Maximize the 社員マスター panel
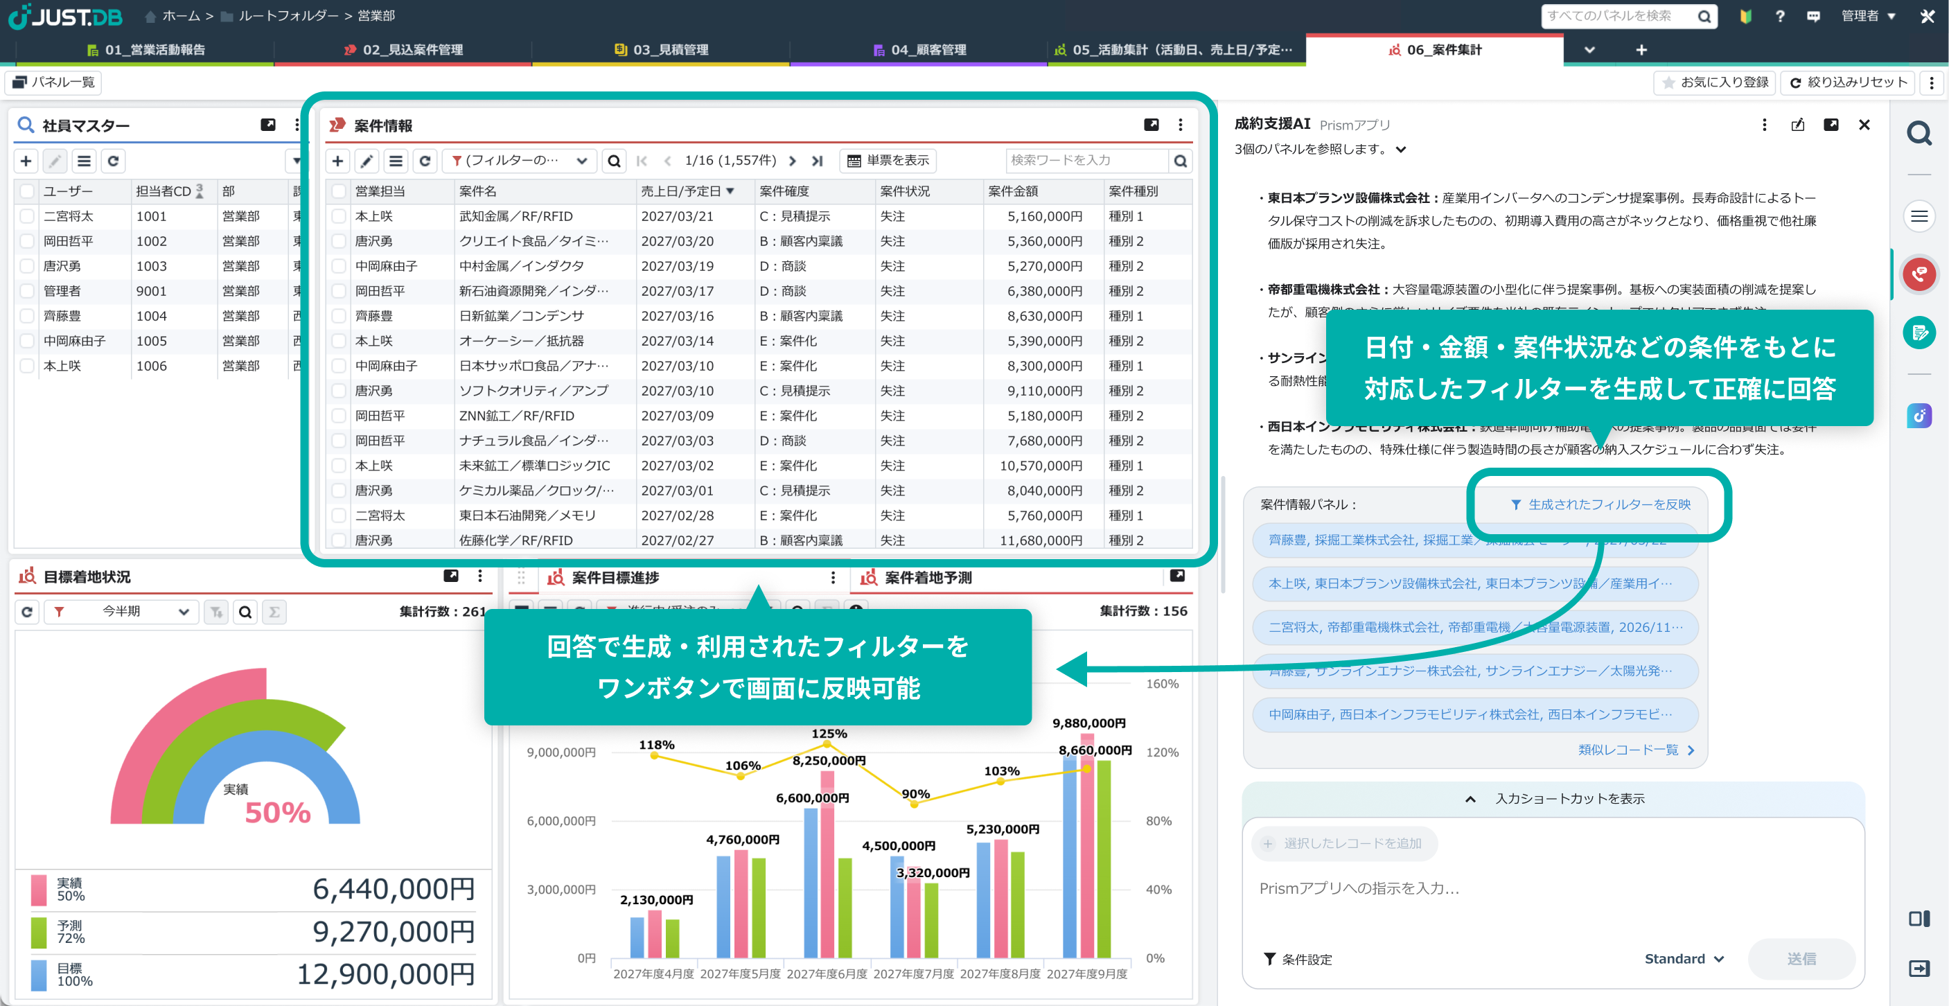This screenshot has height=1006, width=1949. pyautogui.click(x=268, y=125)
